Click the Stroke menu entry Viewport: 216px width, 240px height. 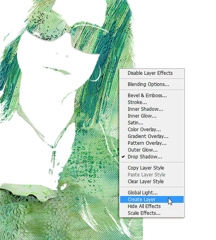[152, 102]
